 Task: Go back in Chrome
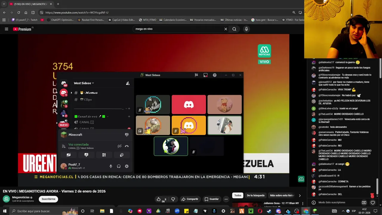click(4, 13)
